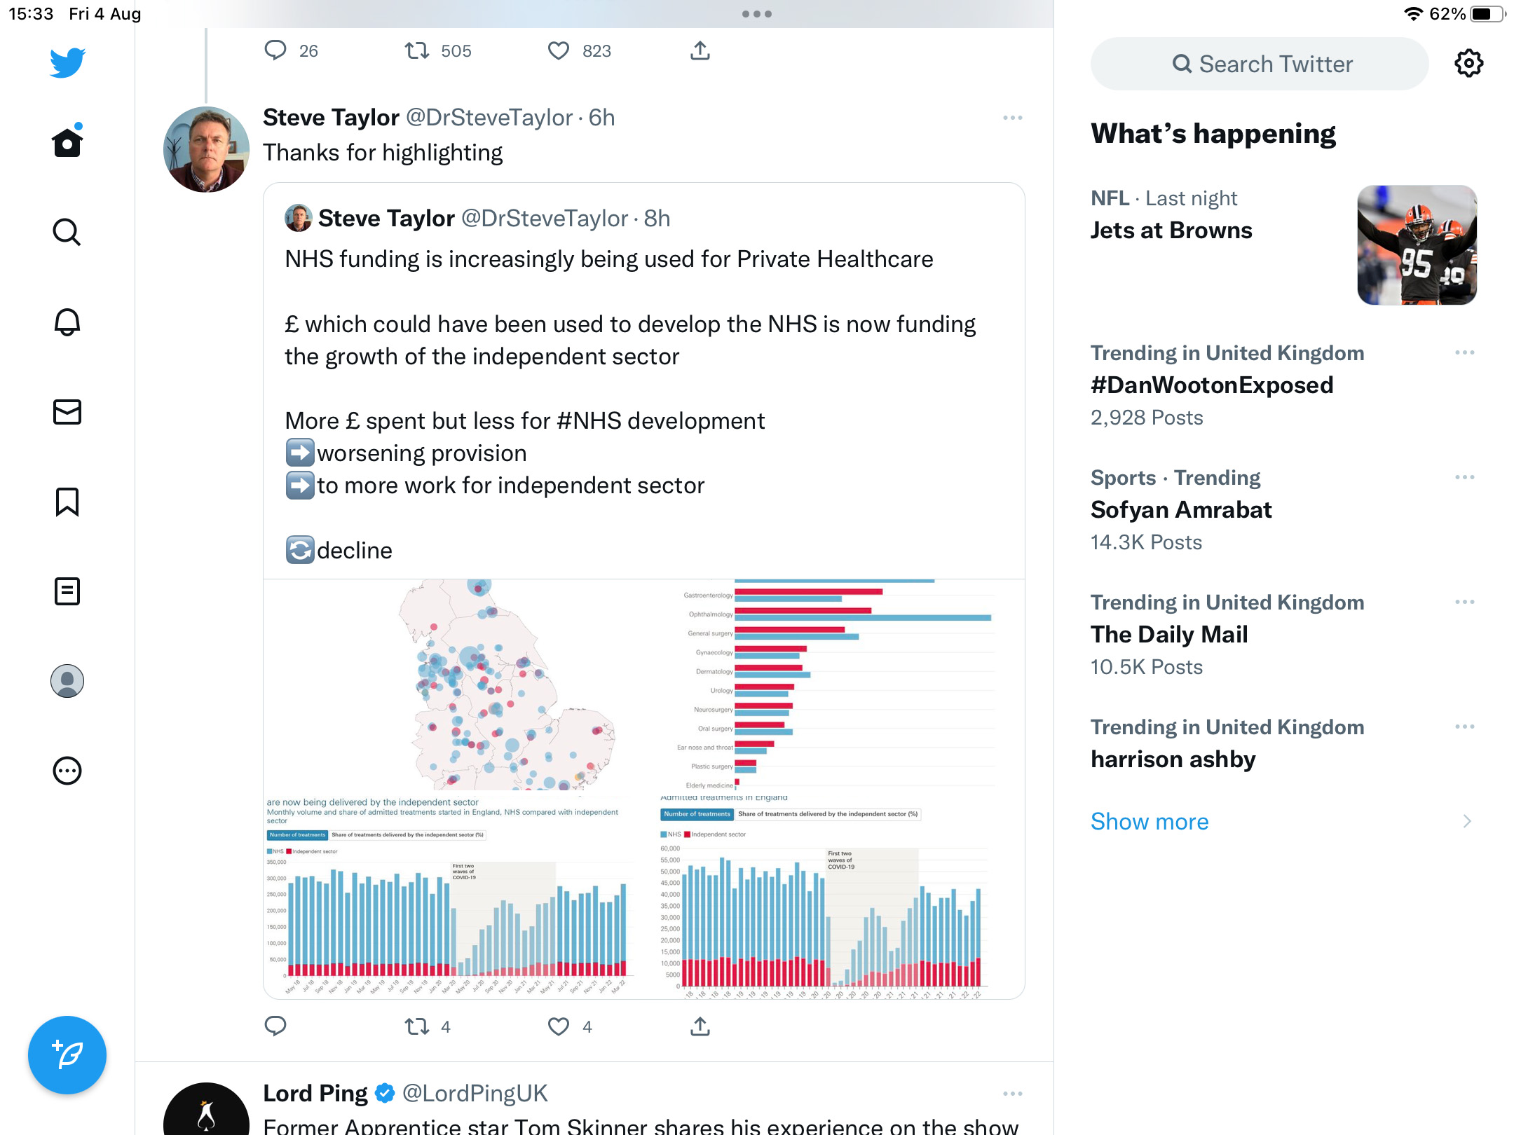Click Show more trends link

pos(1150,821)
